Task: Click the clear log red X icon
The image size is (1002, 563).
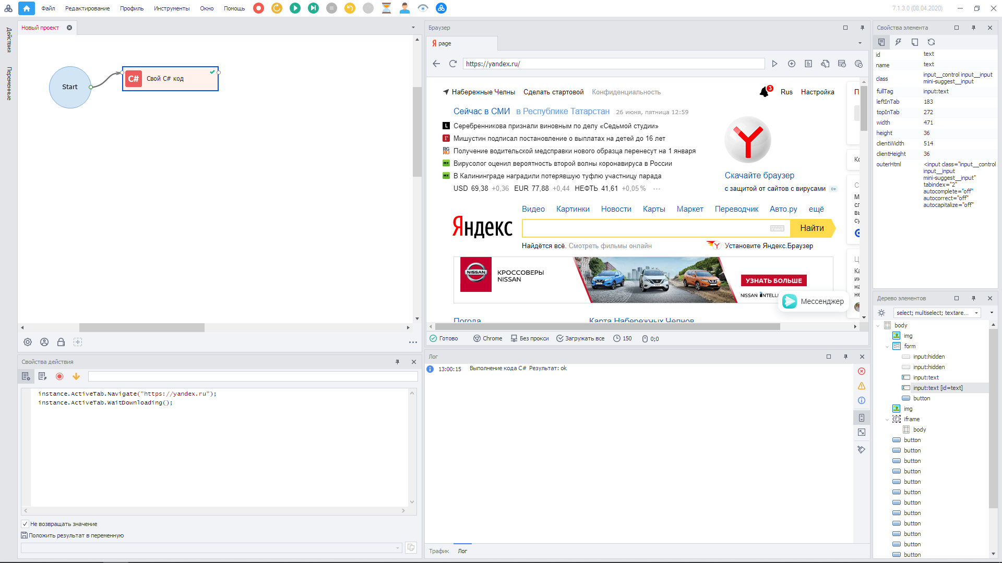Action: (862, 371)
